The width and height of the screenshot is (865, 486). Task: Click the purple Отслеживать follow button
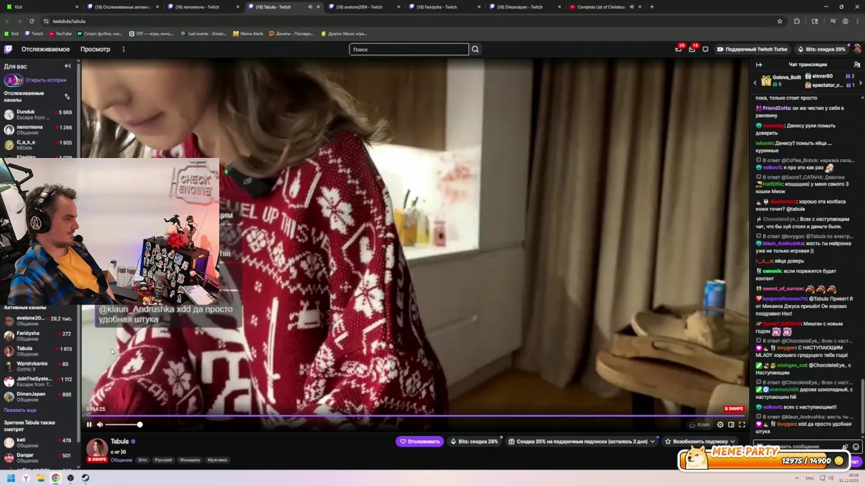click(x=420, y=441)
